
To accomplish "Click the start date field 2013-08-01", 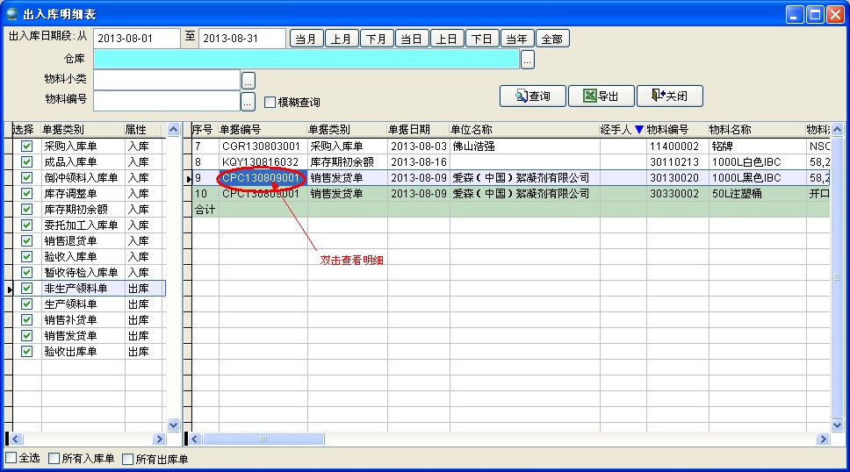I will coord(136,39).
